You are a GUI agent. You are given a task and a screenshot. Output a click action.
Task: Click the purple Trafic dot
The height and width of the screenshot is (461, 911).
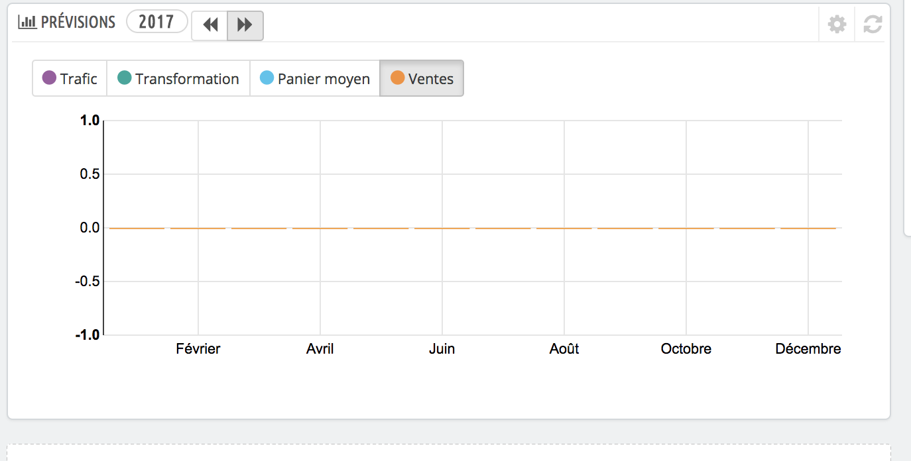click(x=49, y=78)
